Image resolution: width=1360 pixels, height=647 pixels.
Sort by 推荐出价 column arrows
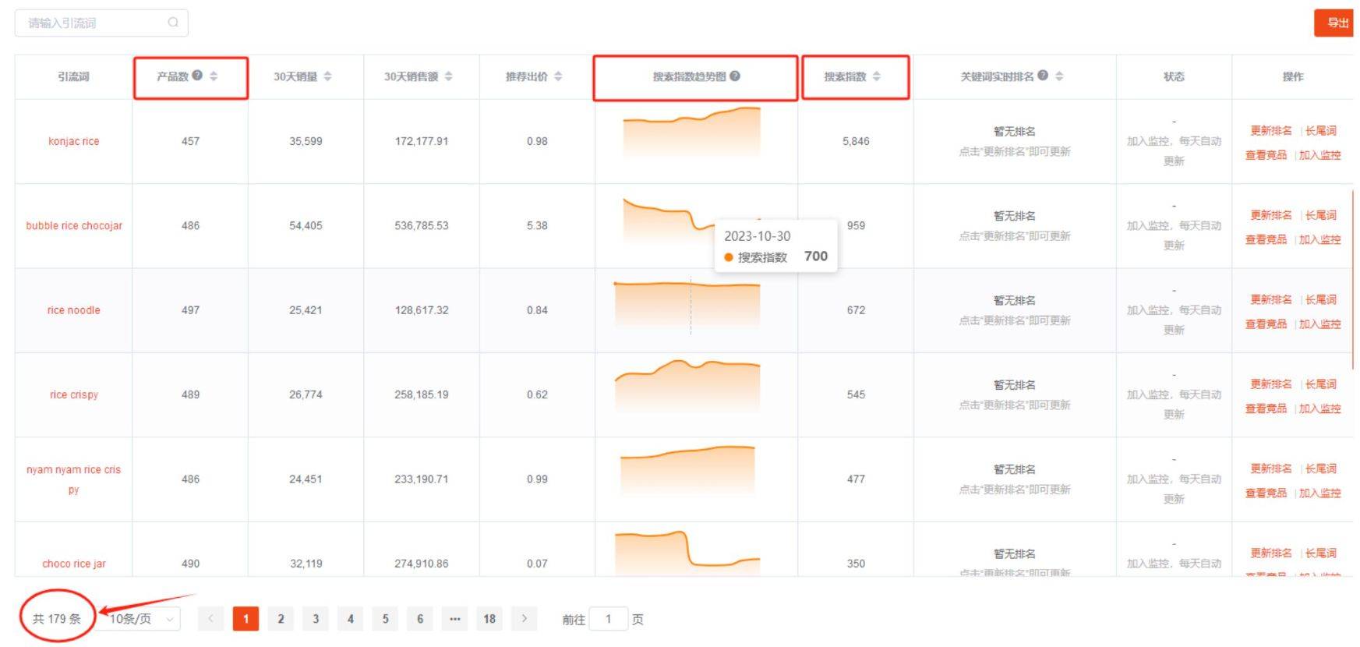(558, 76)
